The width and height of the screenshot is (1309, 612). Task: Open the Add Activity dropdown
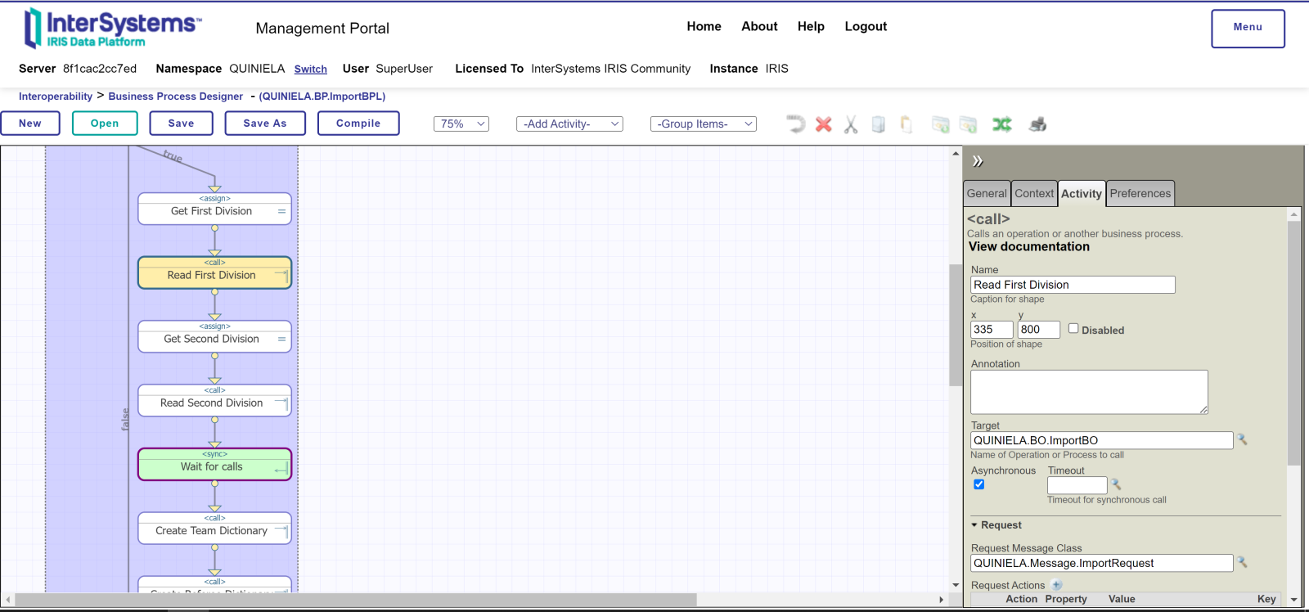(569, 124)
